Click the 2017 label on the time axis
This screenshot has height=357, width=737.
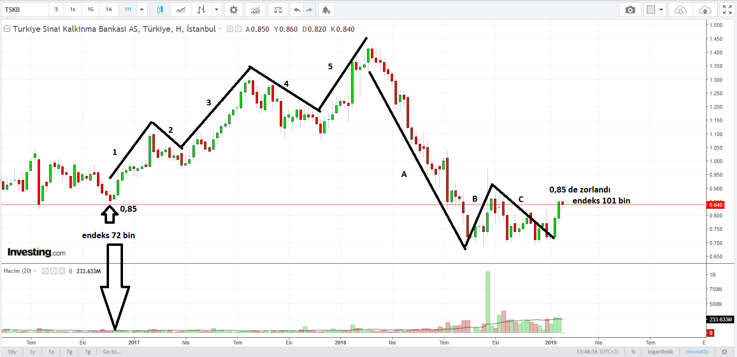pos(134,343)
